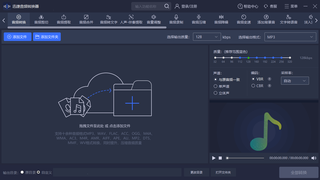Image resolution: width=320 pixels, height=180 pixels.
Task: Click 更改目录 to change output directory
Action: [x=196, y=172]
